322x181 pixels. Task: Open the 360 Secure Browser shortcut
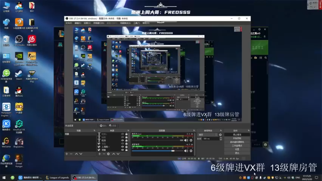click(x=6, y=76)
